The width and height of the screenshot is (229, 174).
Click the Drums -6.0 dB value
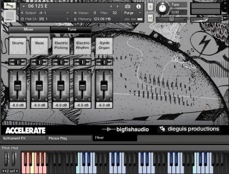pyautogui.click(x=18, y=105)
